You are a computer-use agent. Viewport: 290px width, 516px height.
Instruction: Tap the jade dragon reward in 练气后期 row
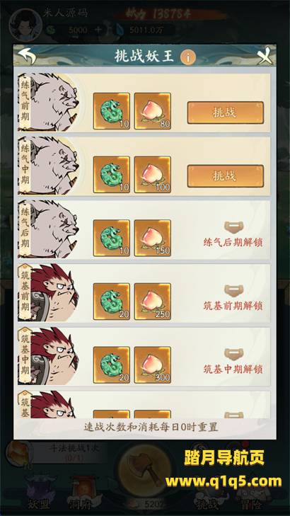112,238
